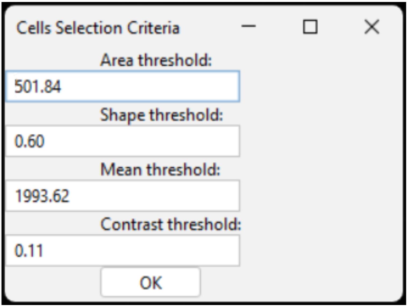Place cursor on the 501.84 value
Image resolution: width=407 pixels, height=307 pixels.
[38, 87]
